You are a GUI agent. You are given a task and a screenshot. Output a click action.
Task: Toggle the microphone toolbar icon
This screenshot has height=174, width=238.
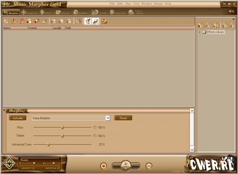point(96,21)
